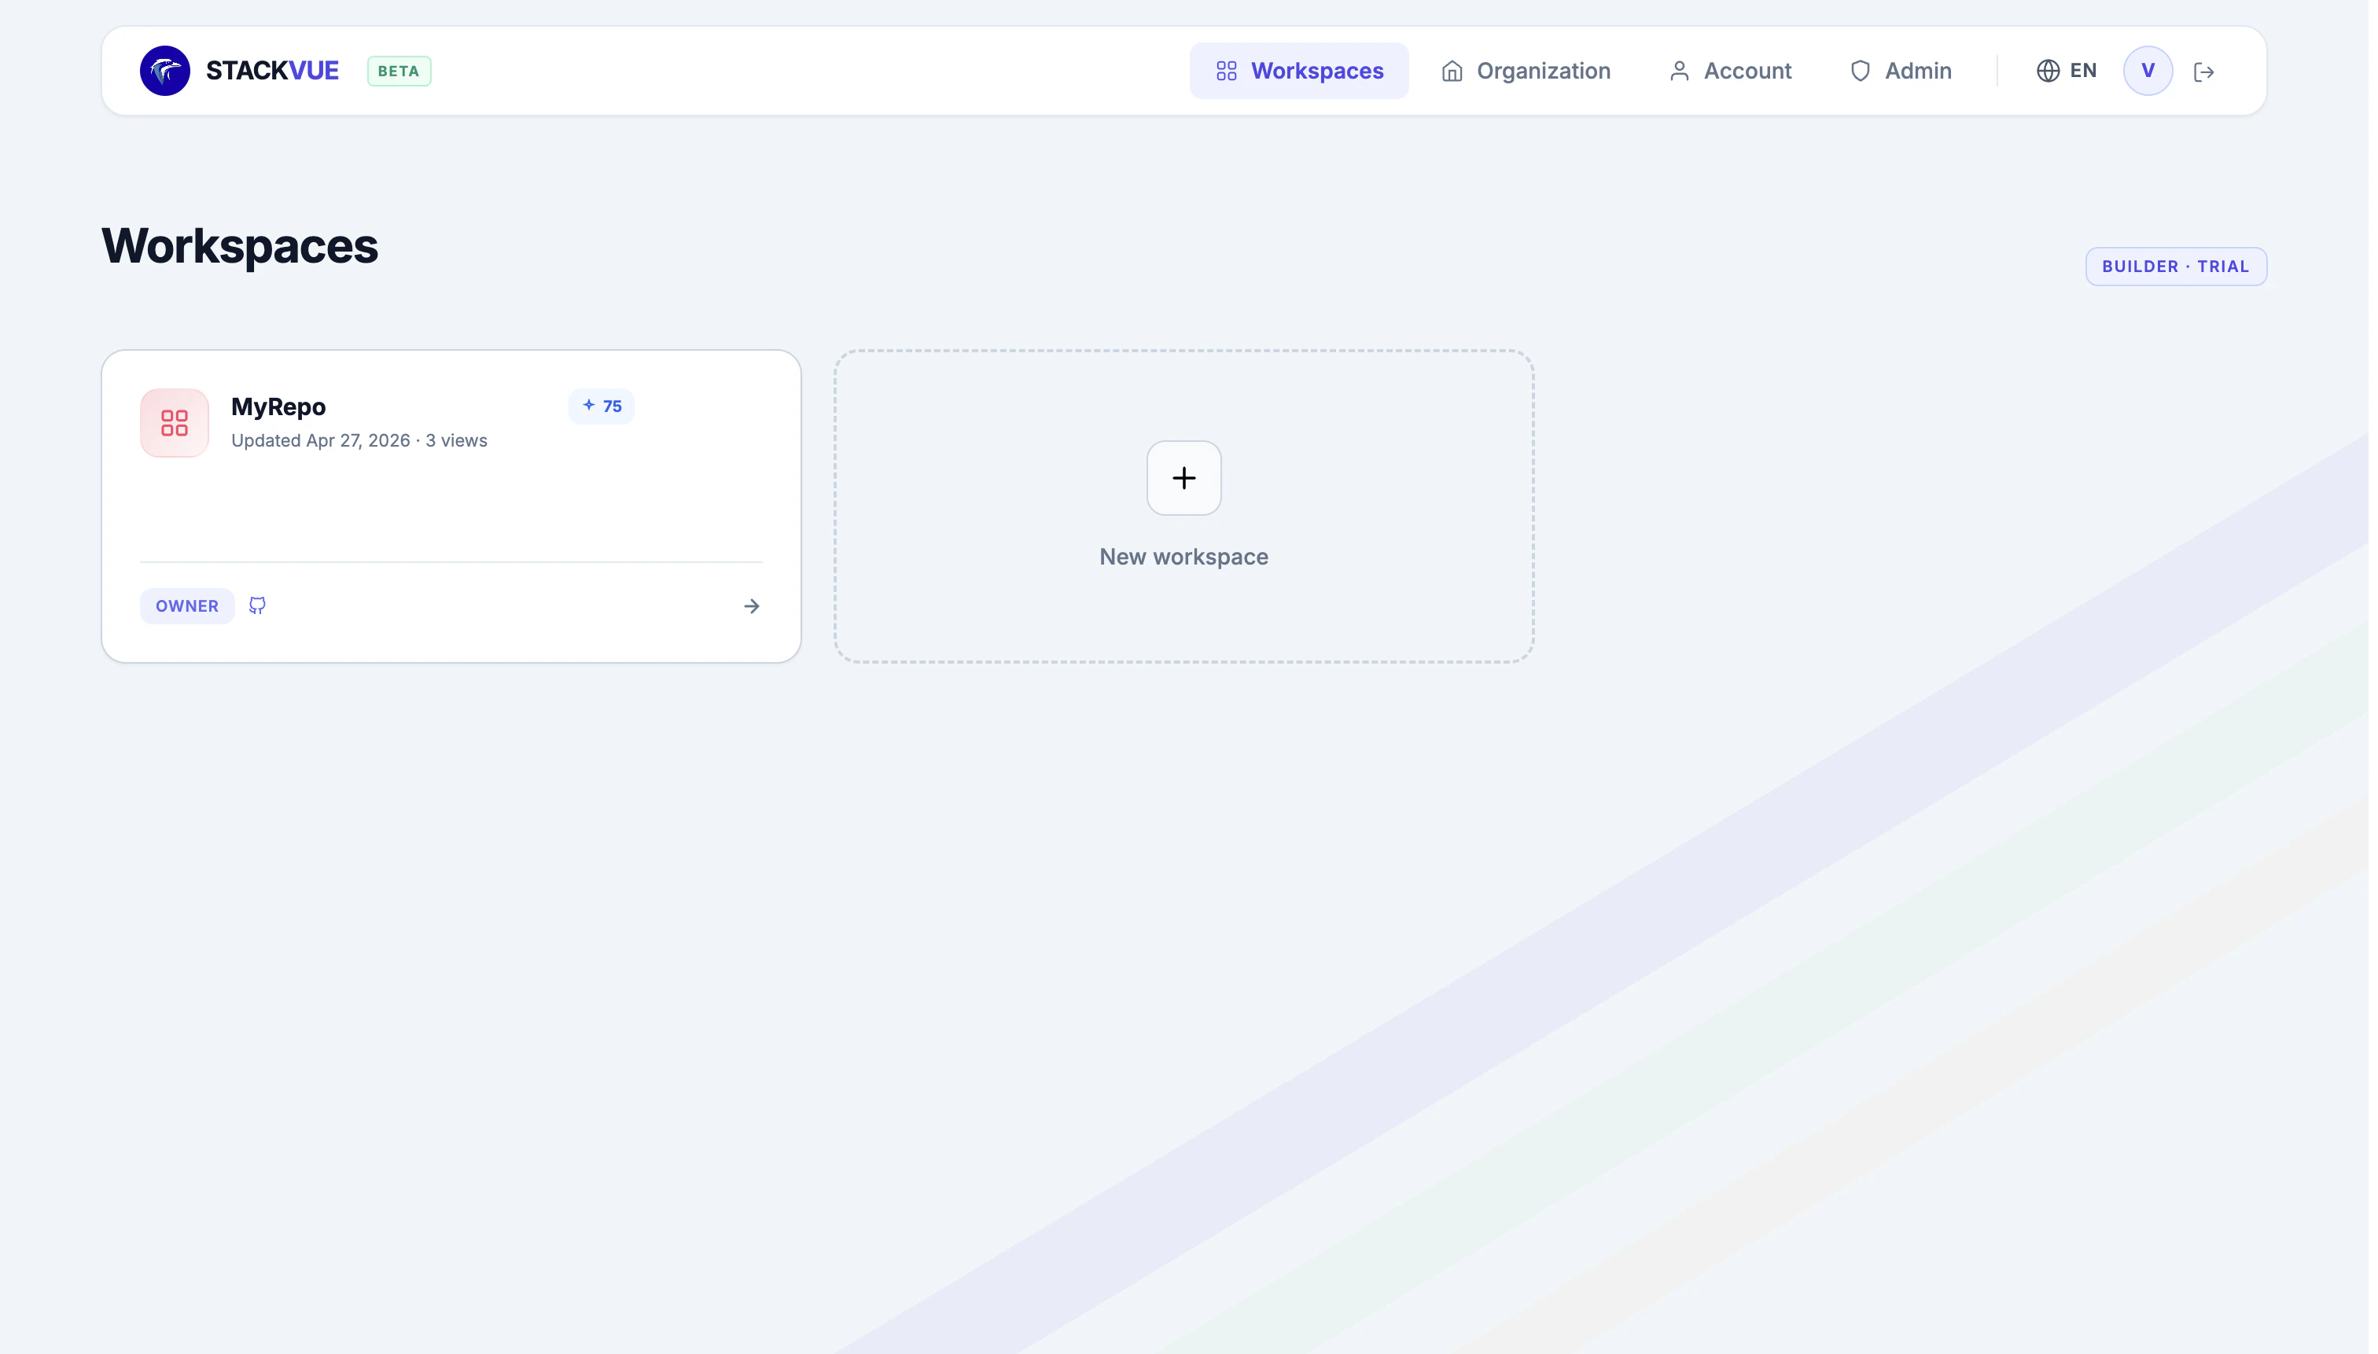Image resolution: width=2378 pixels, height=1354 pixels.
Task: Click the GitHub icon on MyRepo card
Action: tap(258, 605)
